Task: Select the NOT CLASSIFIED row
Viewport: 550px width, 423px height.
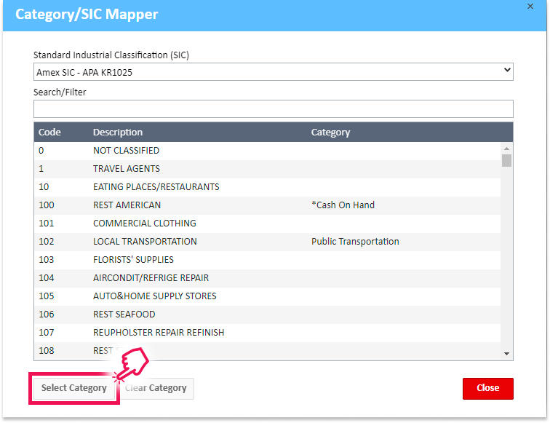Action: coord(126,151)
